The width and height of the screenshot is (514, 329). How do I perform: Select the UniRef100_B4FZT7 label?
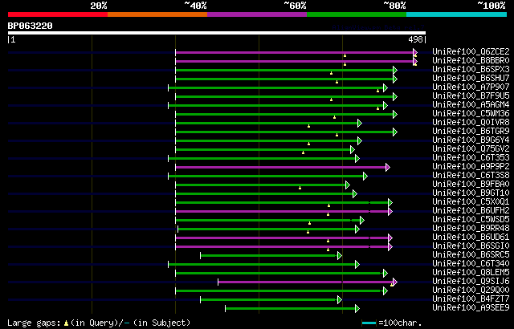tap(471, 299)
